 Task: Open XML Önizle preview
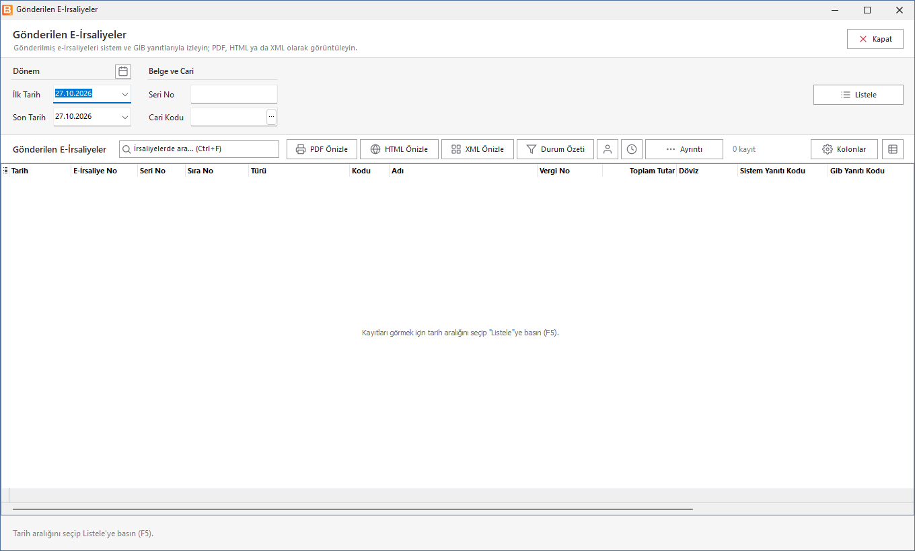pyautogui.click(x=478, y=149)
